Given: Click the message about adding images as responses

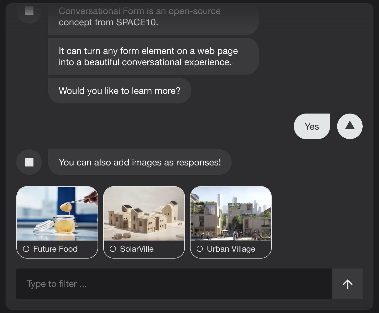Looking at the screenshot, I should pyautogui.click(x=139, y=162).
